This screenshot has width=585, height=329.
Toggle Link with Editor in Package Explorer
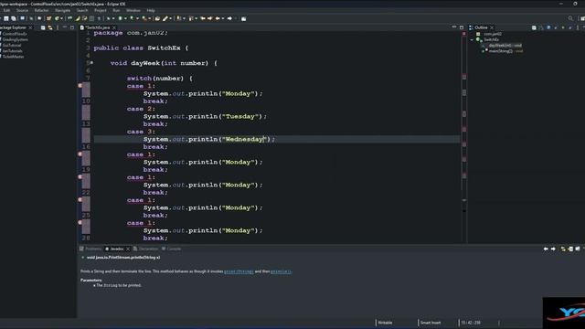click(x=50, y=27)
